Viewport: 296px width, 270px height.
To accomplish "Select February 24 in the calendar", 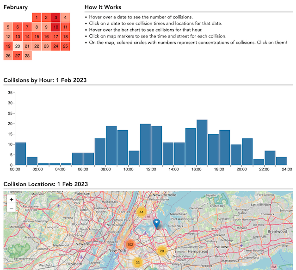I will [x=55, y=46].
